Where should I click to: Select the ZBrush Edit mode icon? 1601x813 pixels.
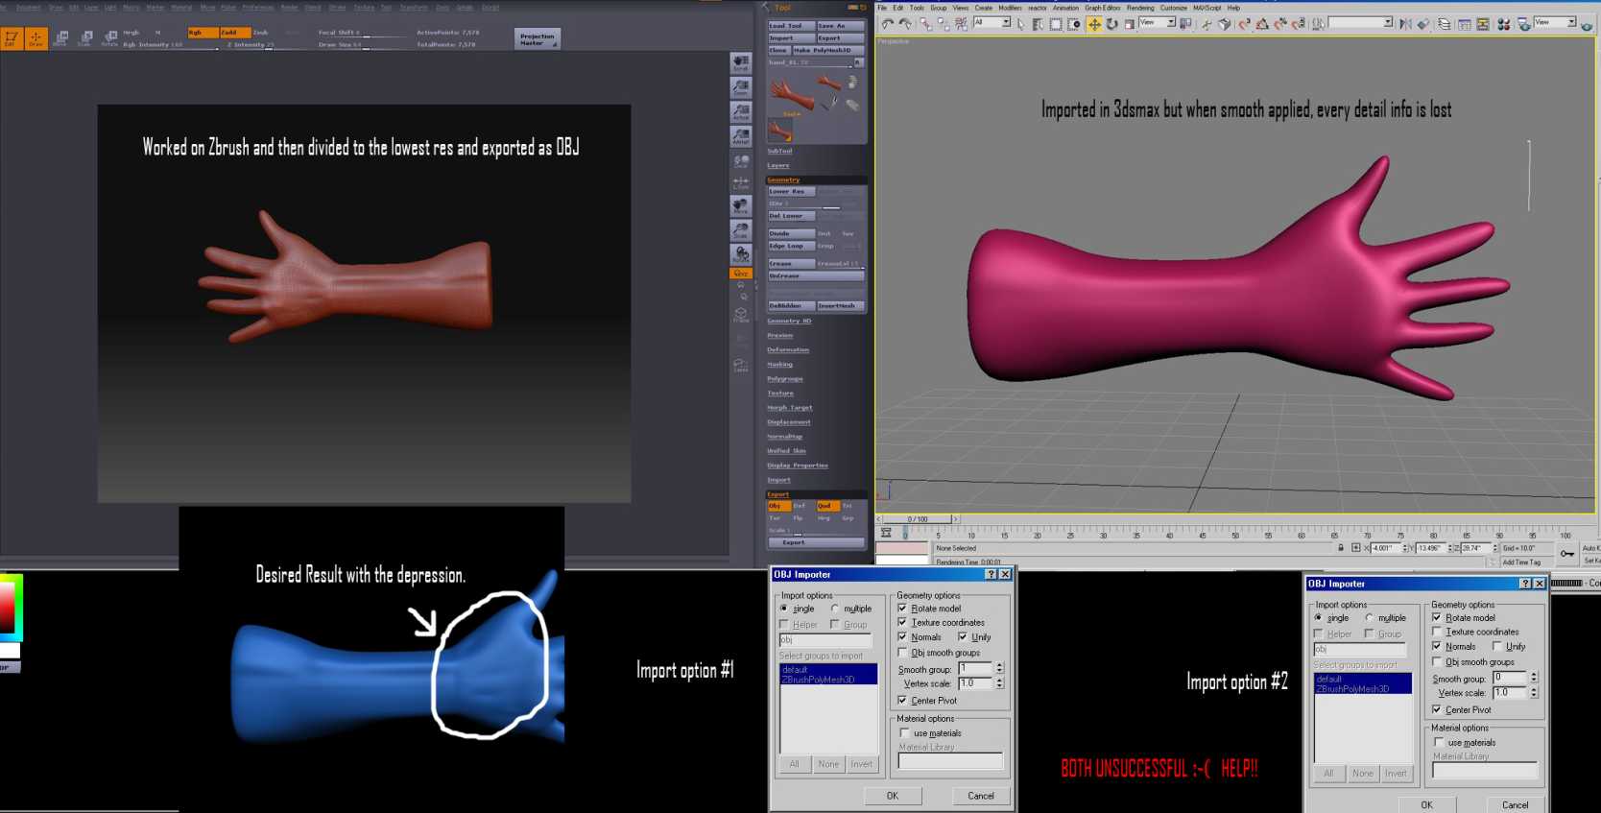point(12,38)
